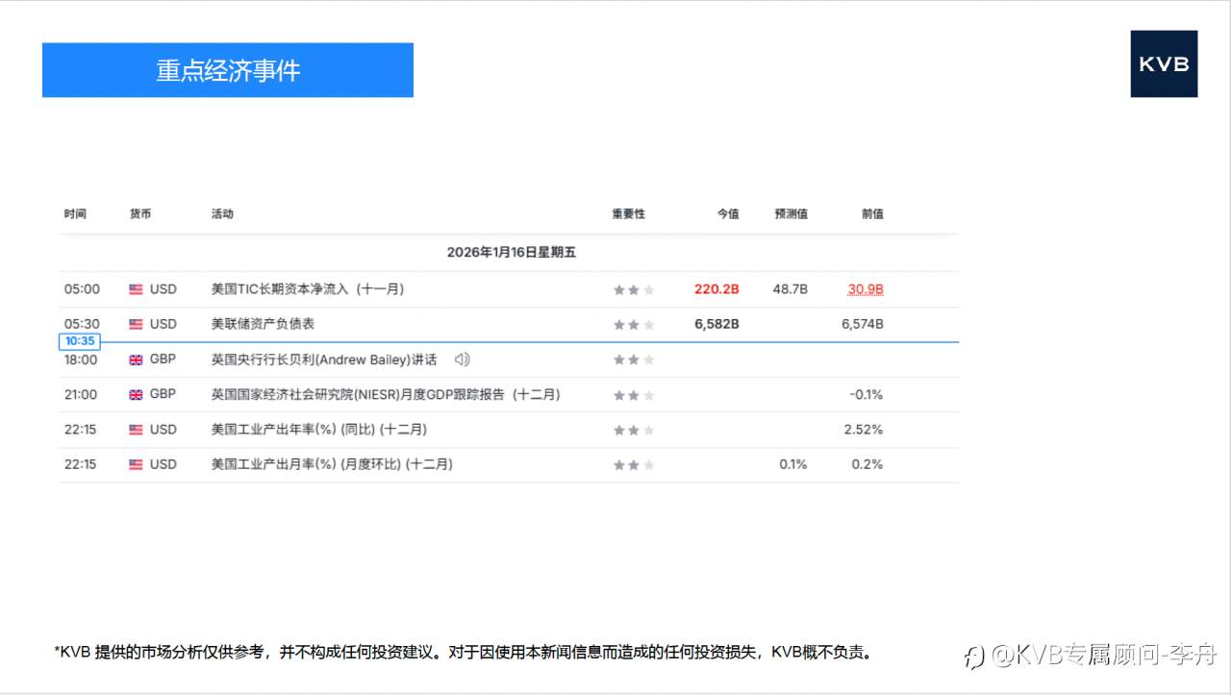The width and height of the screenshot is (1231, 695).
Task: Click the red 220.2B actual value
Action: coord(716,288)
